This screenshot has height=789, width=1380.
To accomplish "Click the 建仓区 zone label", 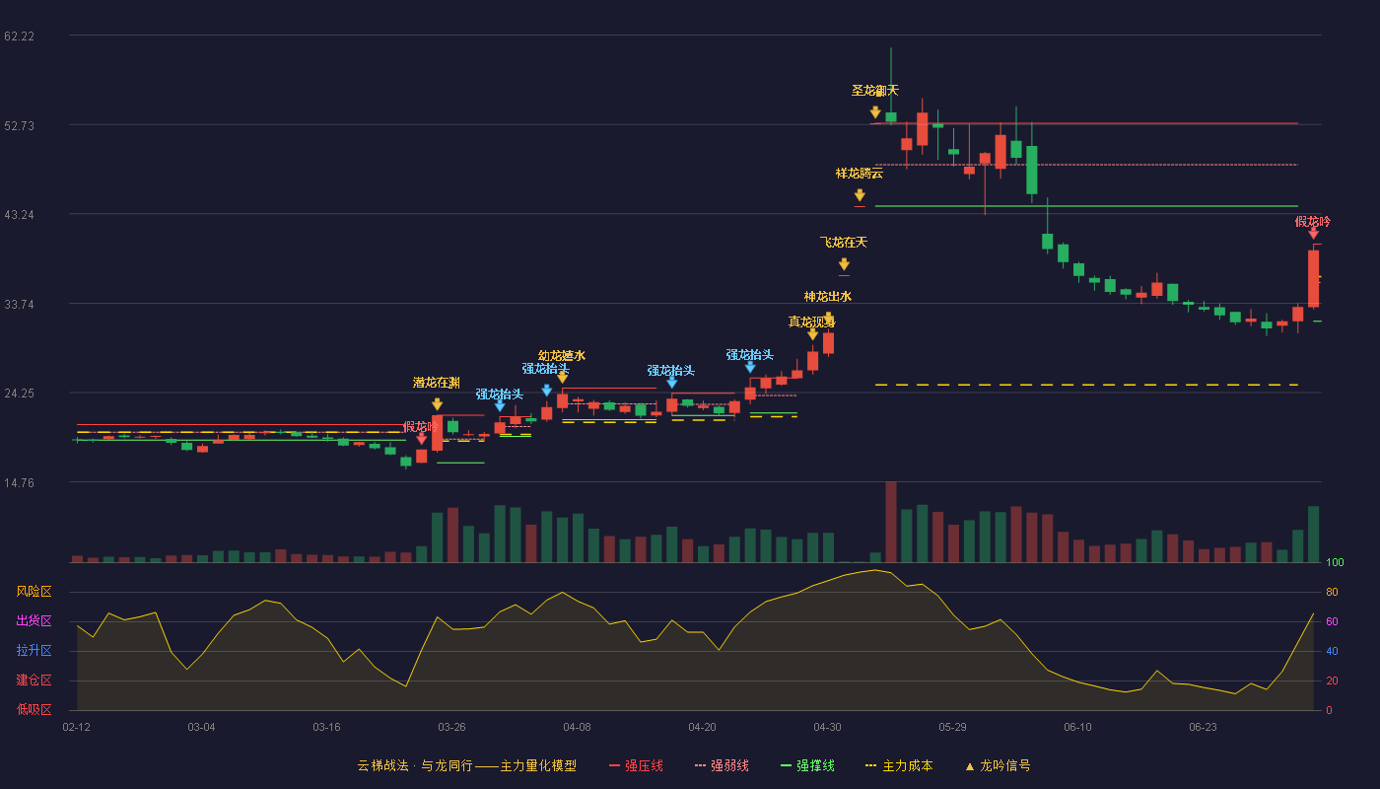I will coord(34,681).
